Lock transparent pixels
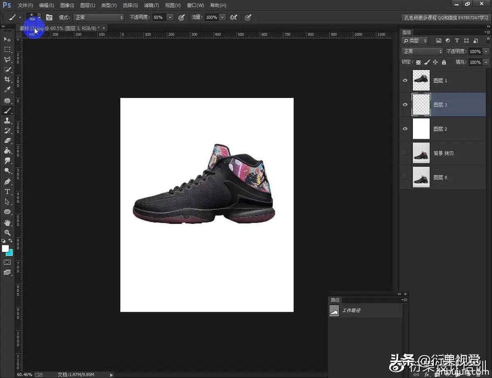Image resolution: width=492 pixels, height=378 pixels. (x=418, y=62)
